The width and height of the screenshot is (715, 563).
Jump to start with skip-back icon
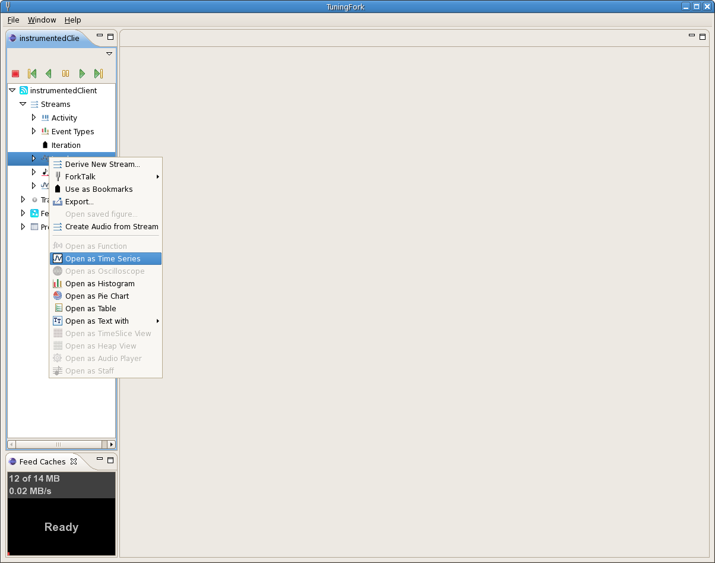click(32, 74)
